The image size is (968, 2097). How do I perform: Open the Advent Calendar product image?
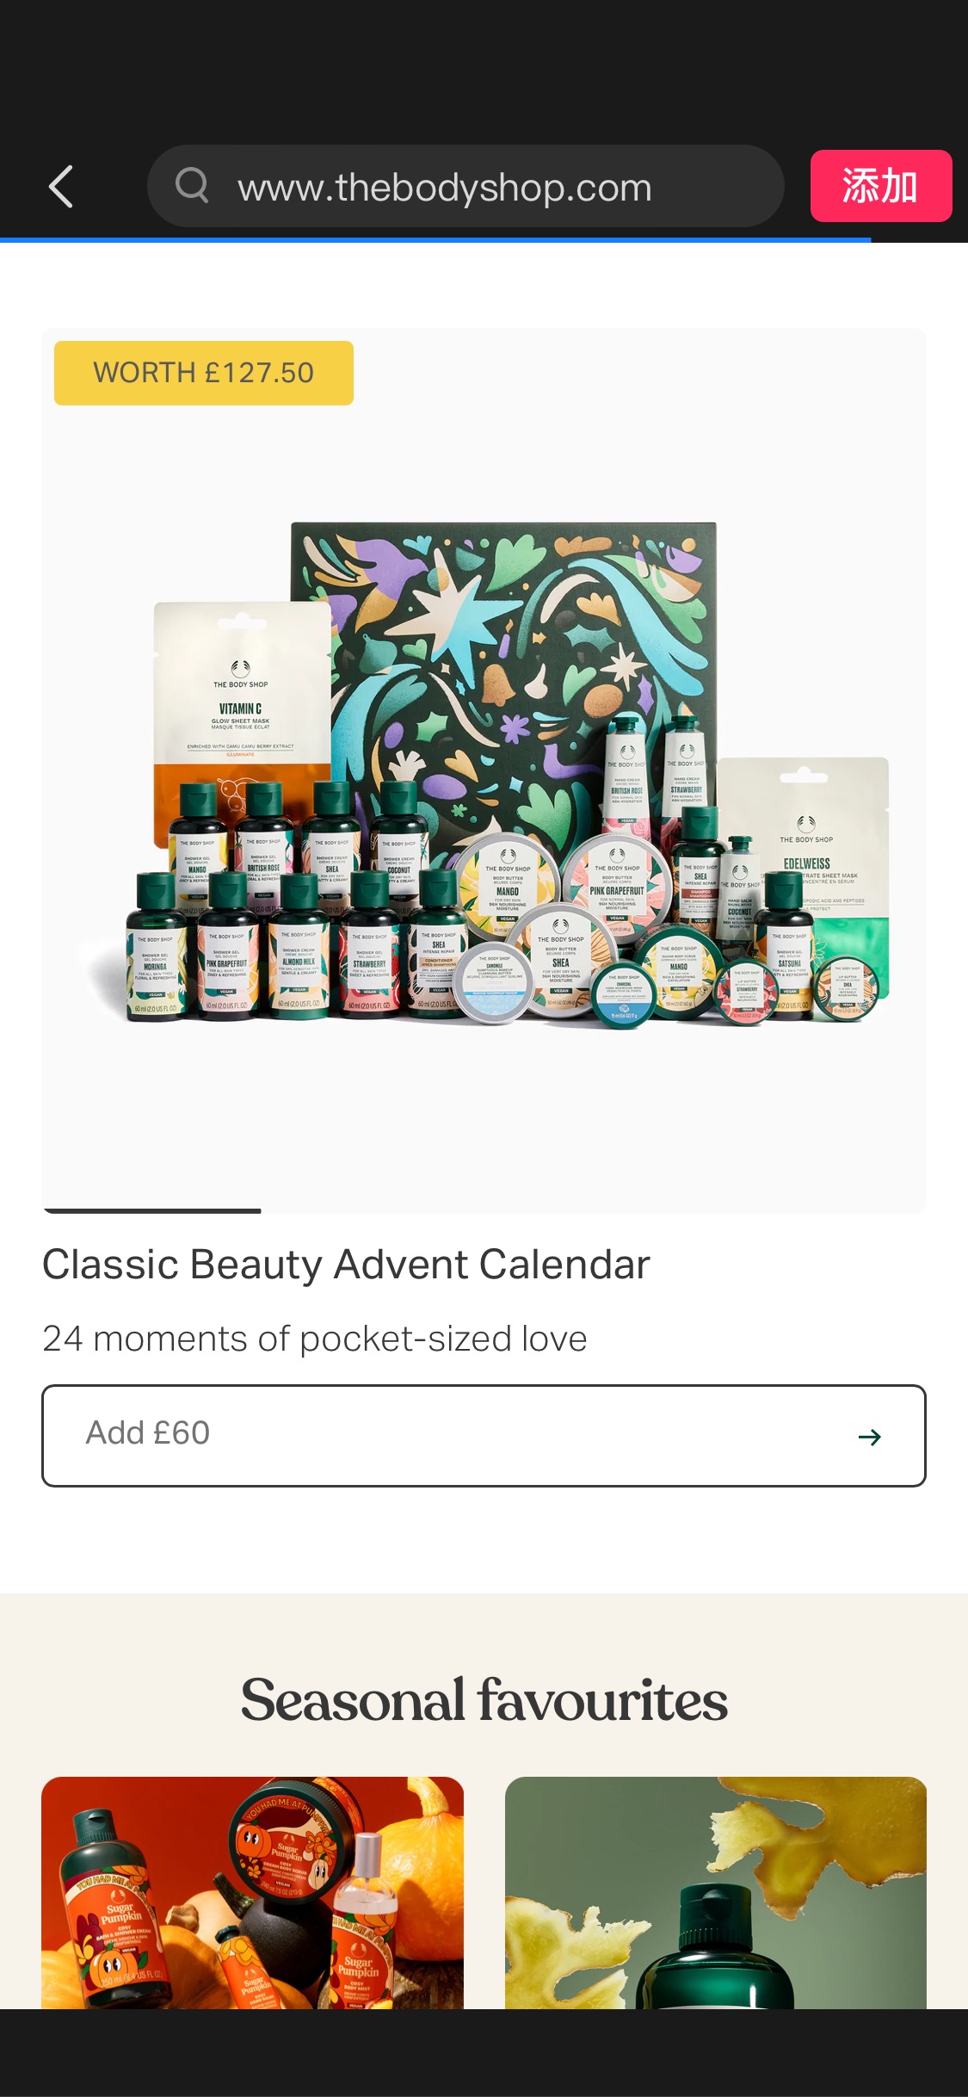point(484,770)
